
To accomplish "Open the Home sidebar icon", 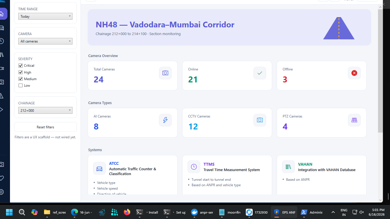I will (x=2, y=14).
